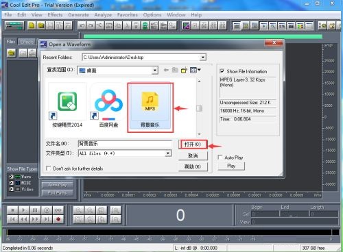Viewport: 343px width, 252px height.
Task: Click the file list scrollbar thumb
Action: pos(199,108)
